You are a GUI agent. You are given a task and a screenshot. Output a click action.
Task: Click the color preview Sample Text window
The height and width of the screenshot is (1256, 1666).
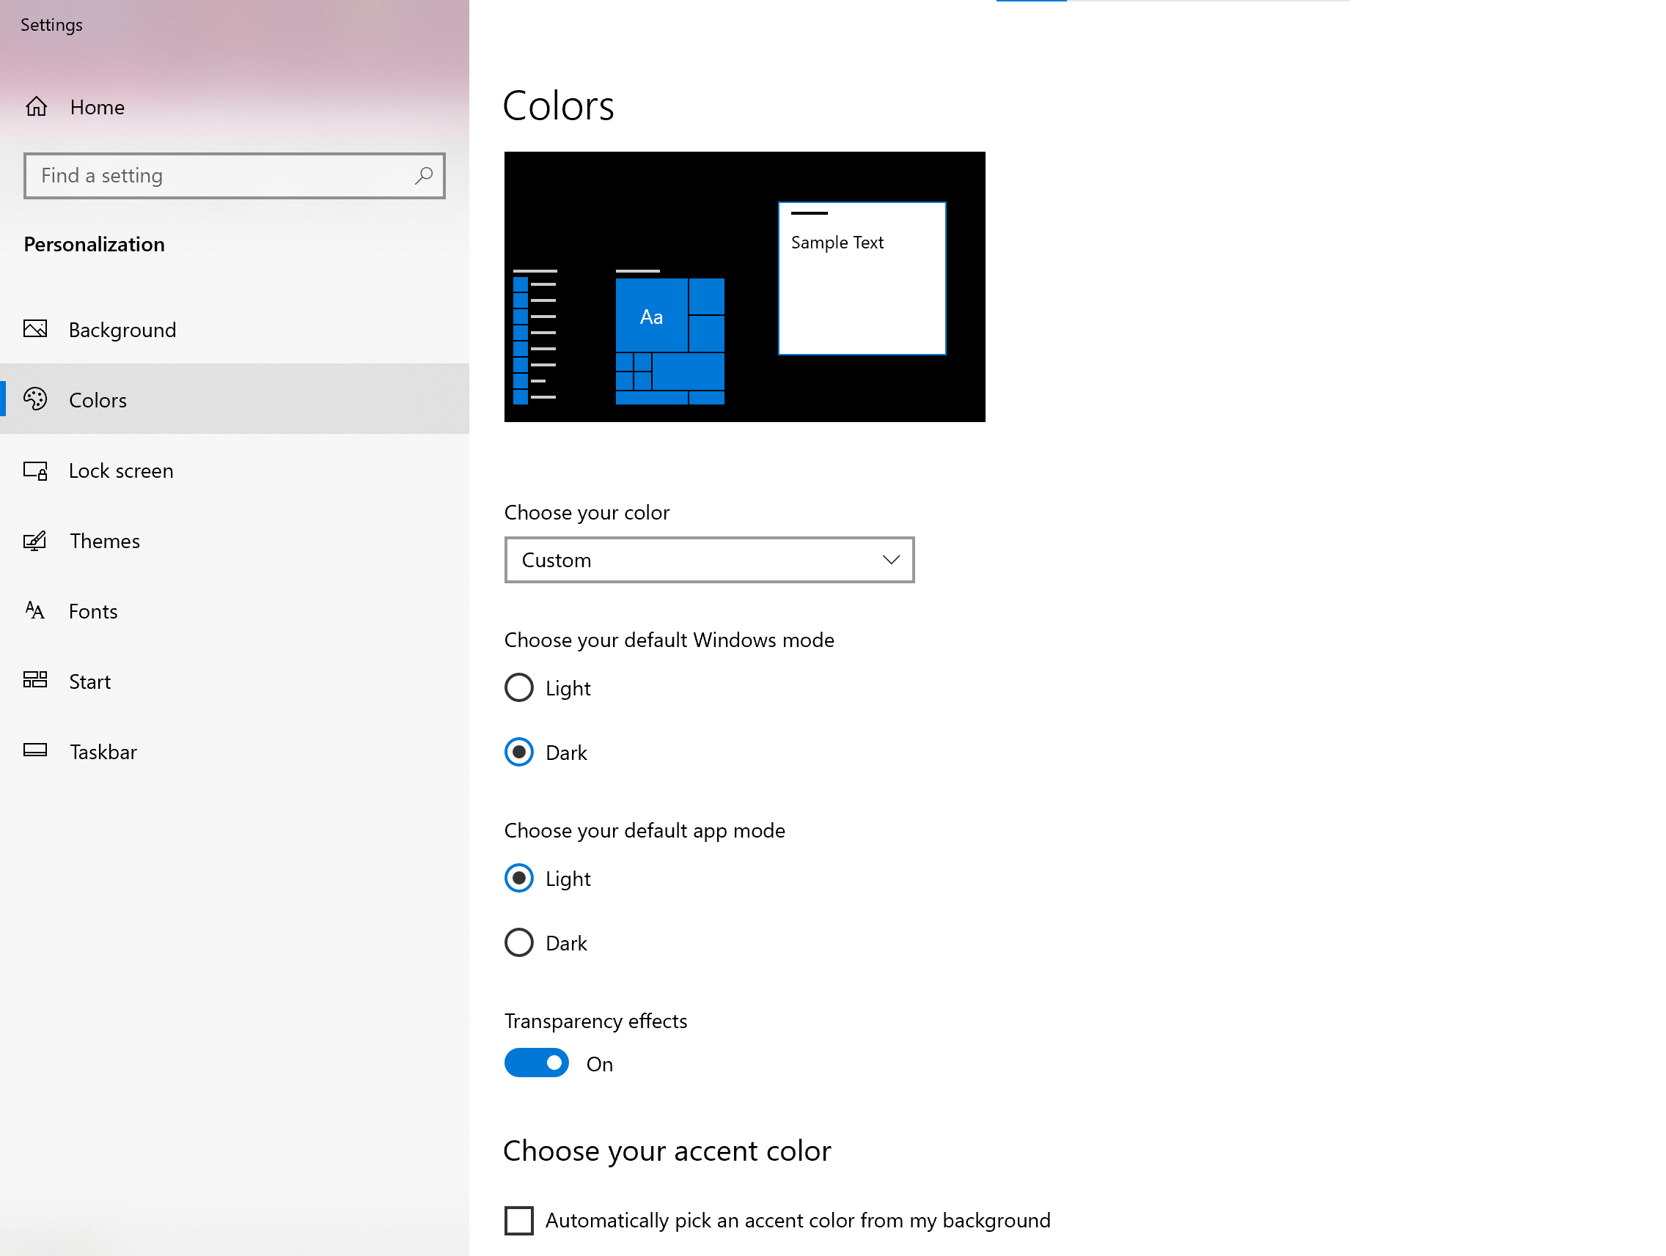(x=862, y=278)
